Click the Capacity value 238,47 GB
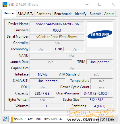The height and width of the screenshot is (124, 120). coord(42,94)
